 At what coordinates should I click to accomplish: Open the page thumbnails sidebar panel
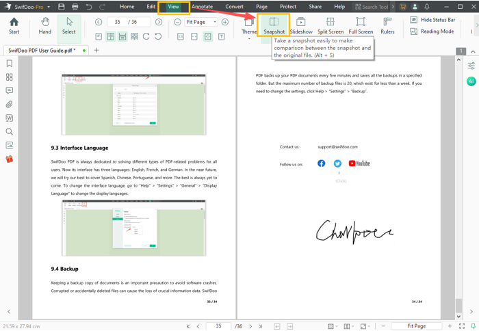[10, 77]
